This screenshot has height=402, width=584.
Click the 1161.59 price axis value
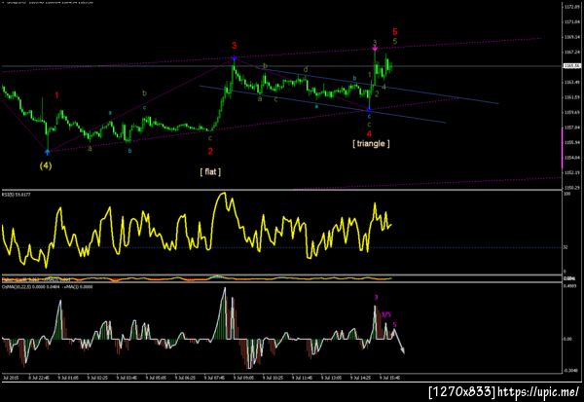point(571,97)
